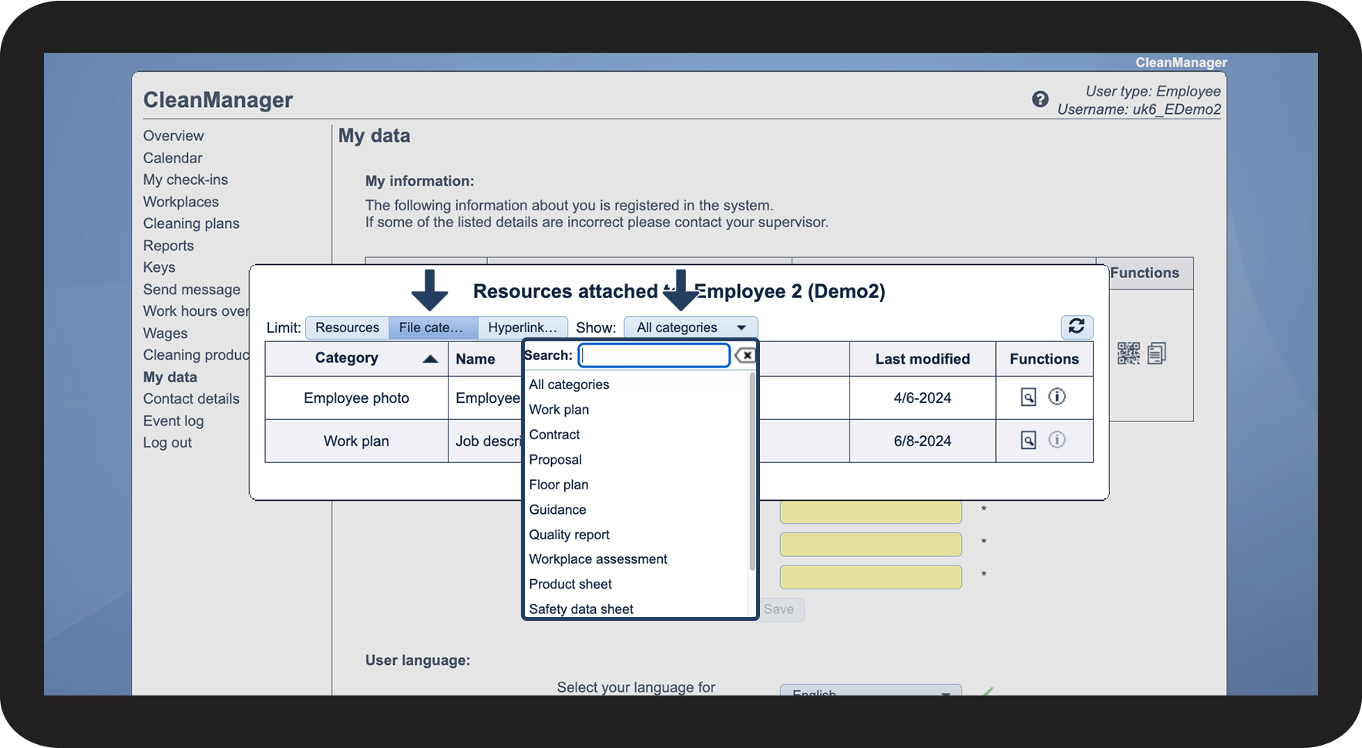Click into the category Search input field
The height and width of the screenshot is (748, 1362).
pyautogui.click(x=654, y=355)
